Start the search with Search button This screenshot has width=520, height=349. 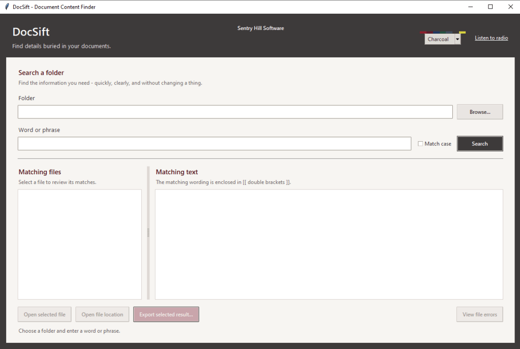480,143
